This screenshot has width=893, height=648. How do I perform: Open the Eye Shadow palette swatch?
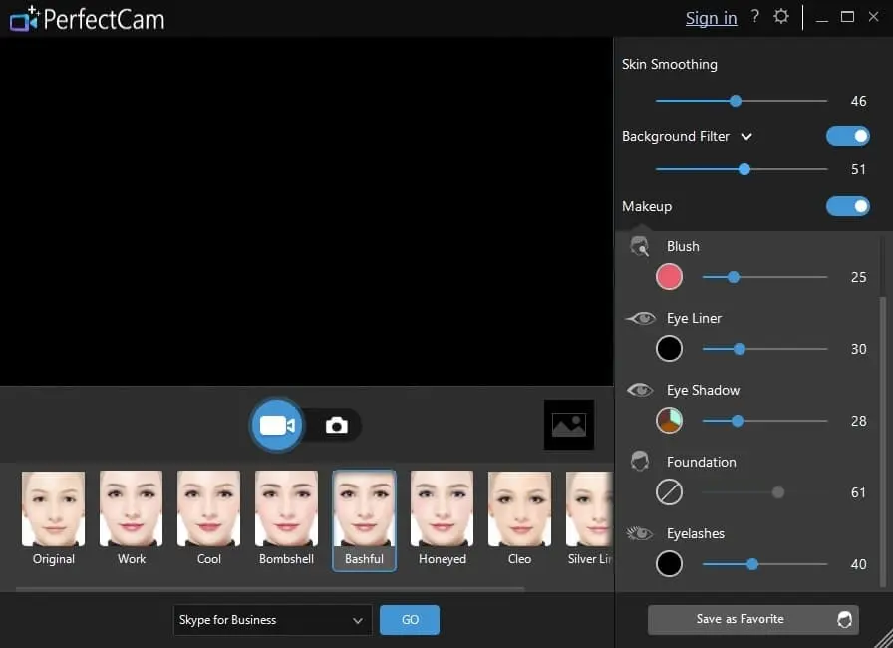tap(669, 421)
